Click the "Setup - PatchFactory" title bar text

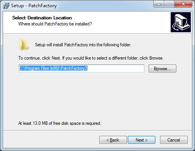[34, 6]
